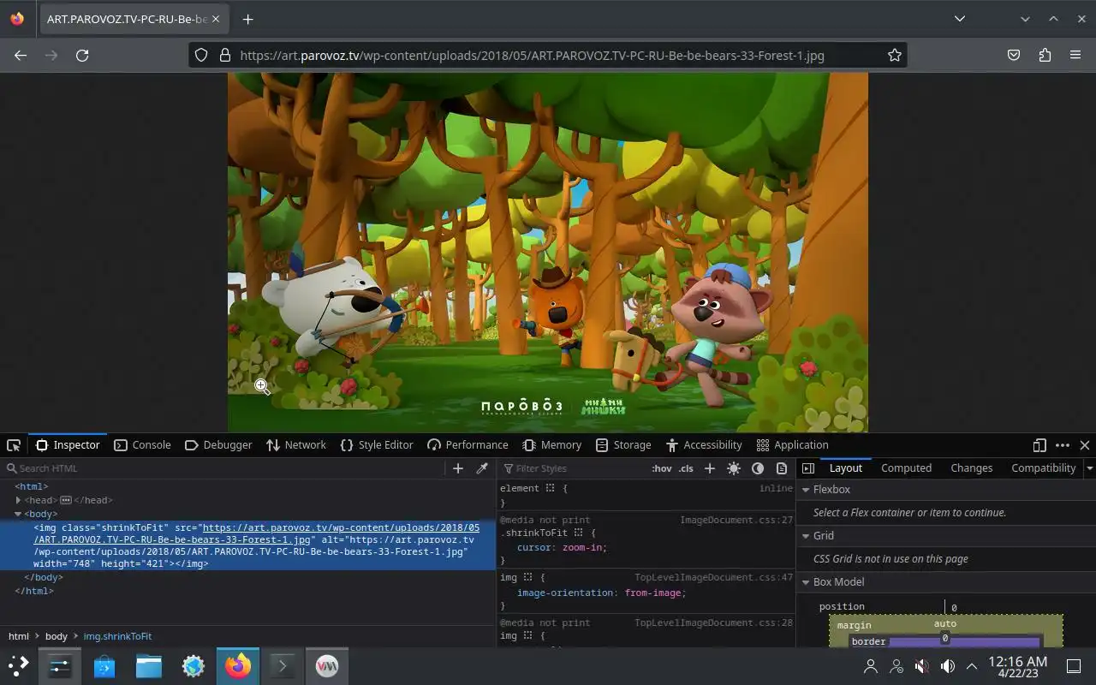Open the Firefox hamburger application menu
The height and width of the screenshot is (685, 1096).
pyautogui.click(x=1075, y=55)
